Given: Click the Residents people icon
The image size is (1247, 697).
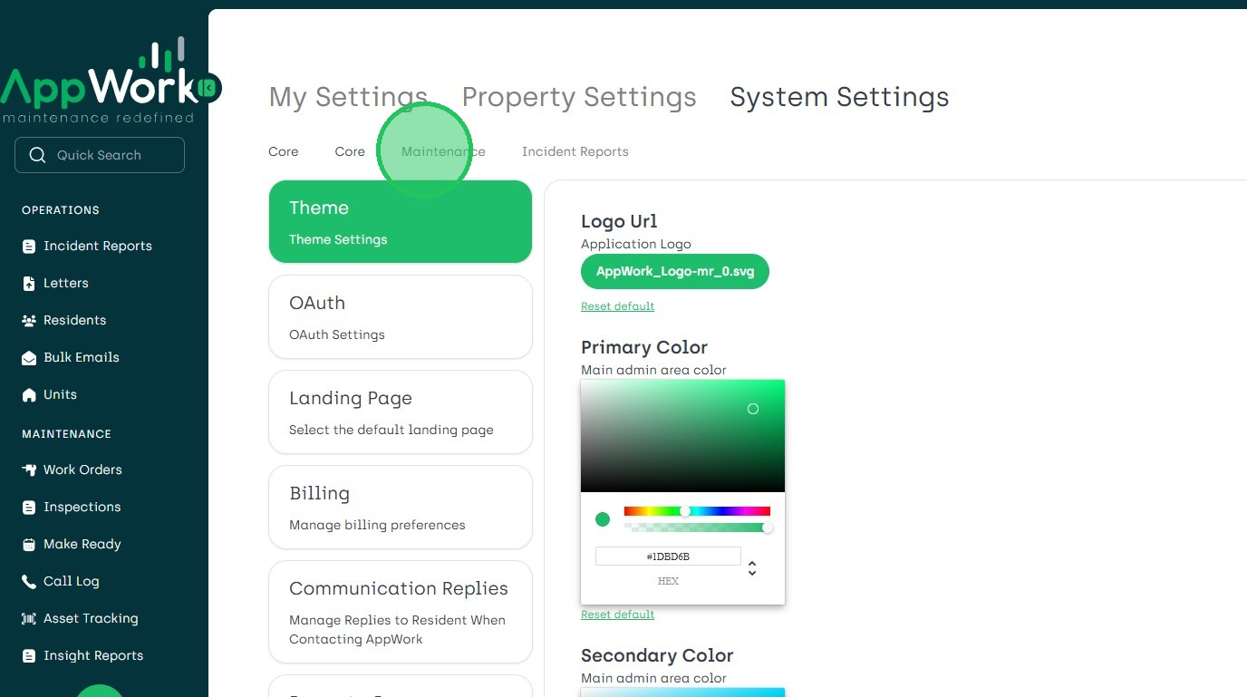Looking at the screenshot, I should (29, 321).
